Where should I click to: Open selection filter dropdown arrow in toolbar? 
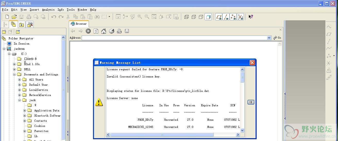tap(109, 17)
